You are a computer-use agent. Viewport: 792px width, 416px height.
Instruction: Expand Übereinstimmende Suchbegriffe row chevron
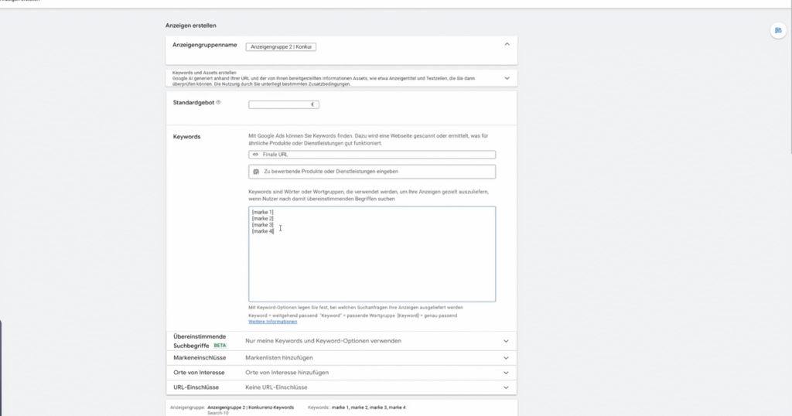click(x=506, y=341)
